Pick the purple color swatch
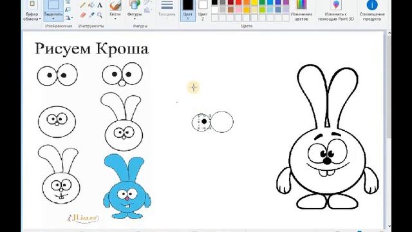The width and height of the screenshot is (412, 232). click(x=286, y=3)
